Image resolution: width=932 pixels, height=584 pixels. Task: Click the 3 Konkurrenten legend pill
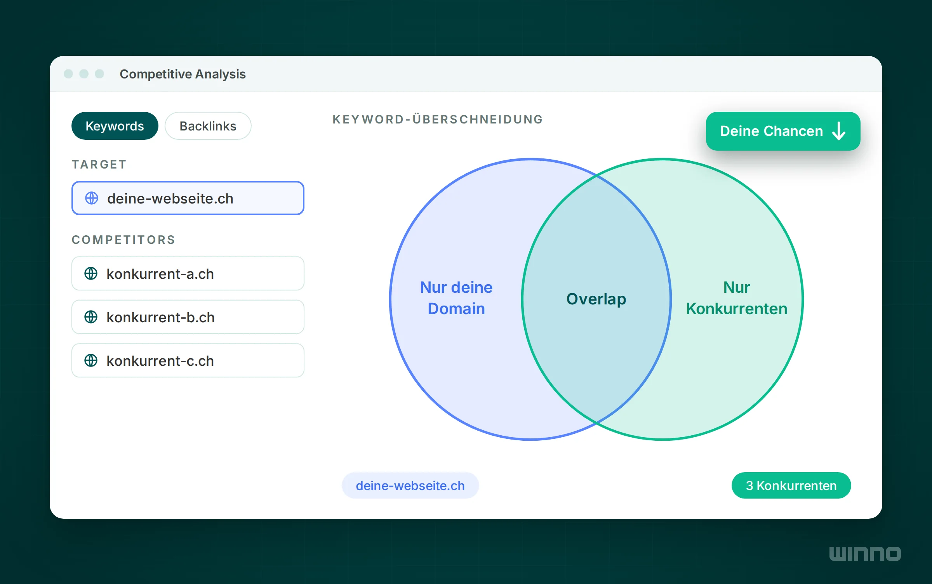tap(791, 485)
